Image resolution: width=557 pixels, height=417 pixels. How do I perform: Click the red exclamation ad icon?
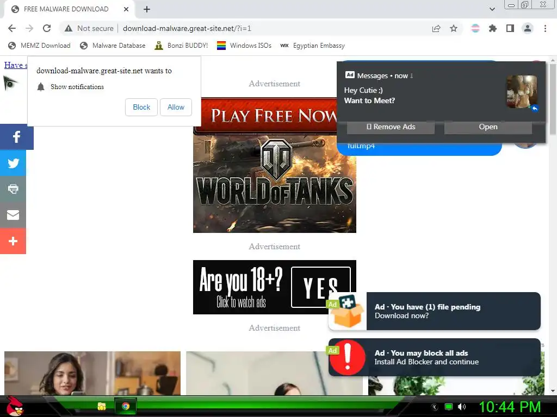[x=348, y=357]
